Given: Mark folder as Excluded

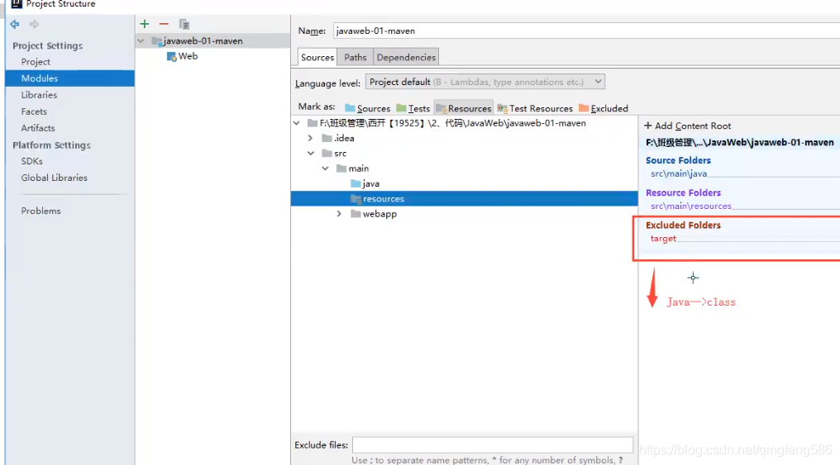Looking at the screenshot, I should pyautogui.click(x=604, y=108).
